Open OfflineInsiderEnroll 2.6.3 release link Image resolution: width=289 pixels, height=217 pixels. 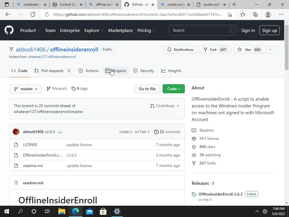pos(220,194)
